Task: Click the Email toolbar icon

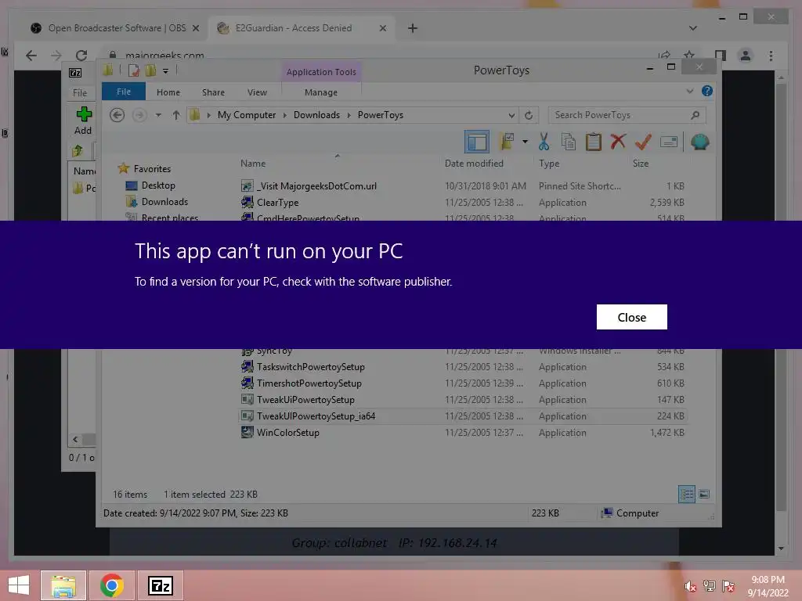Action: (x=669, y=142)
